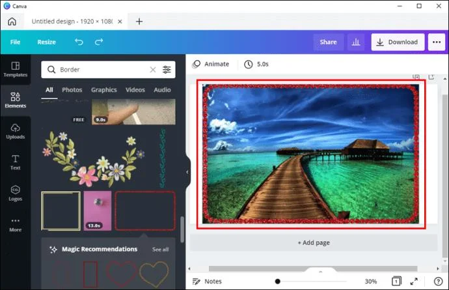Image resolution: width=449 pixels, height=290 pixels.
Task: Clear the Border search text
Action: pos(153,70)
